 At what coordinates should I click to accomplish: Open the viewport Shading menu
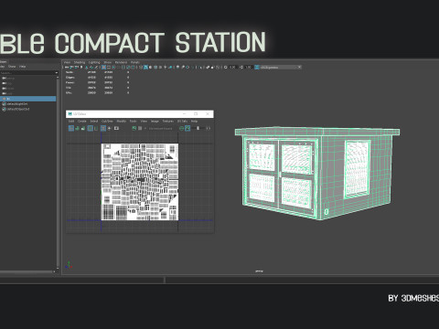point(80,62)
